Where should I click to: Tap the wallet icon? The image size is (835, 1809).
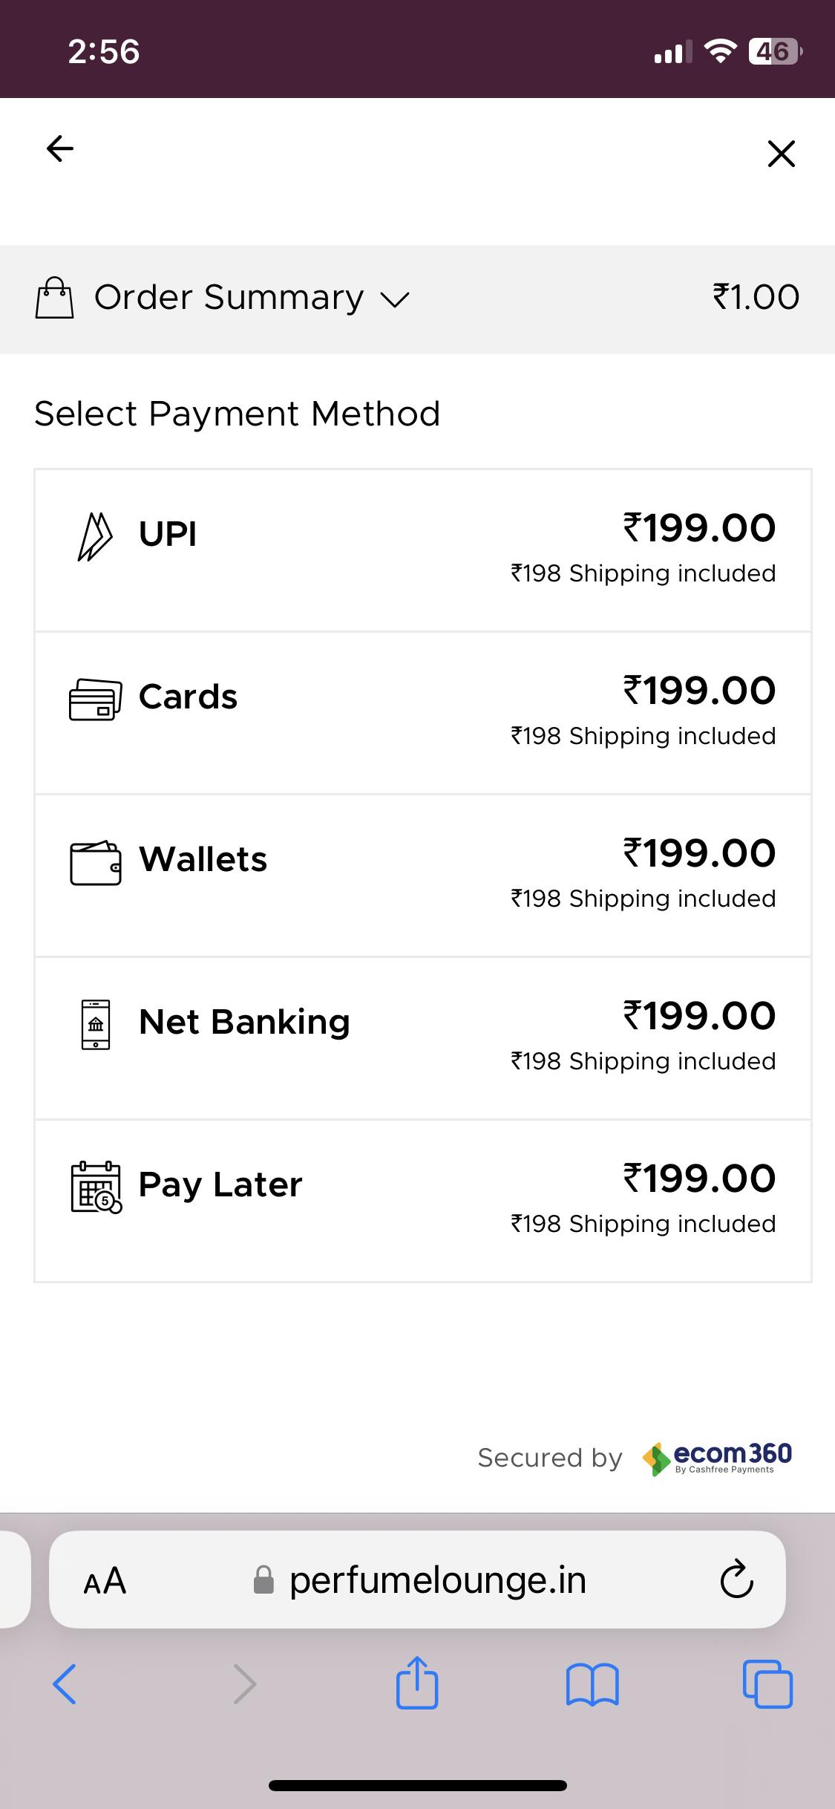tap(95, 863)
